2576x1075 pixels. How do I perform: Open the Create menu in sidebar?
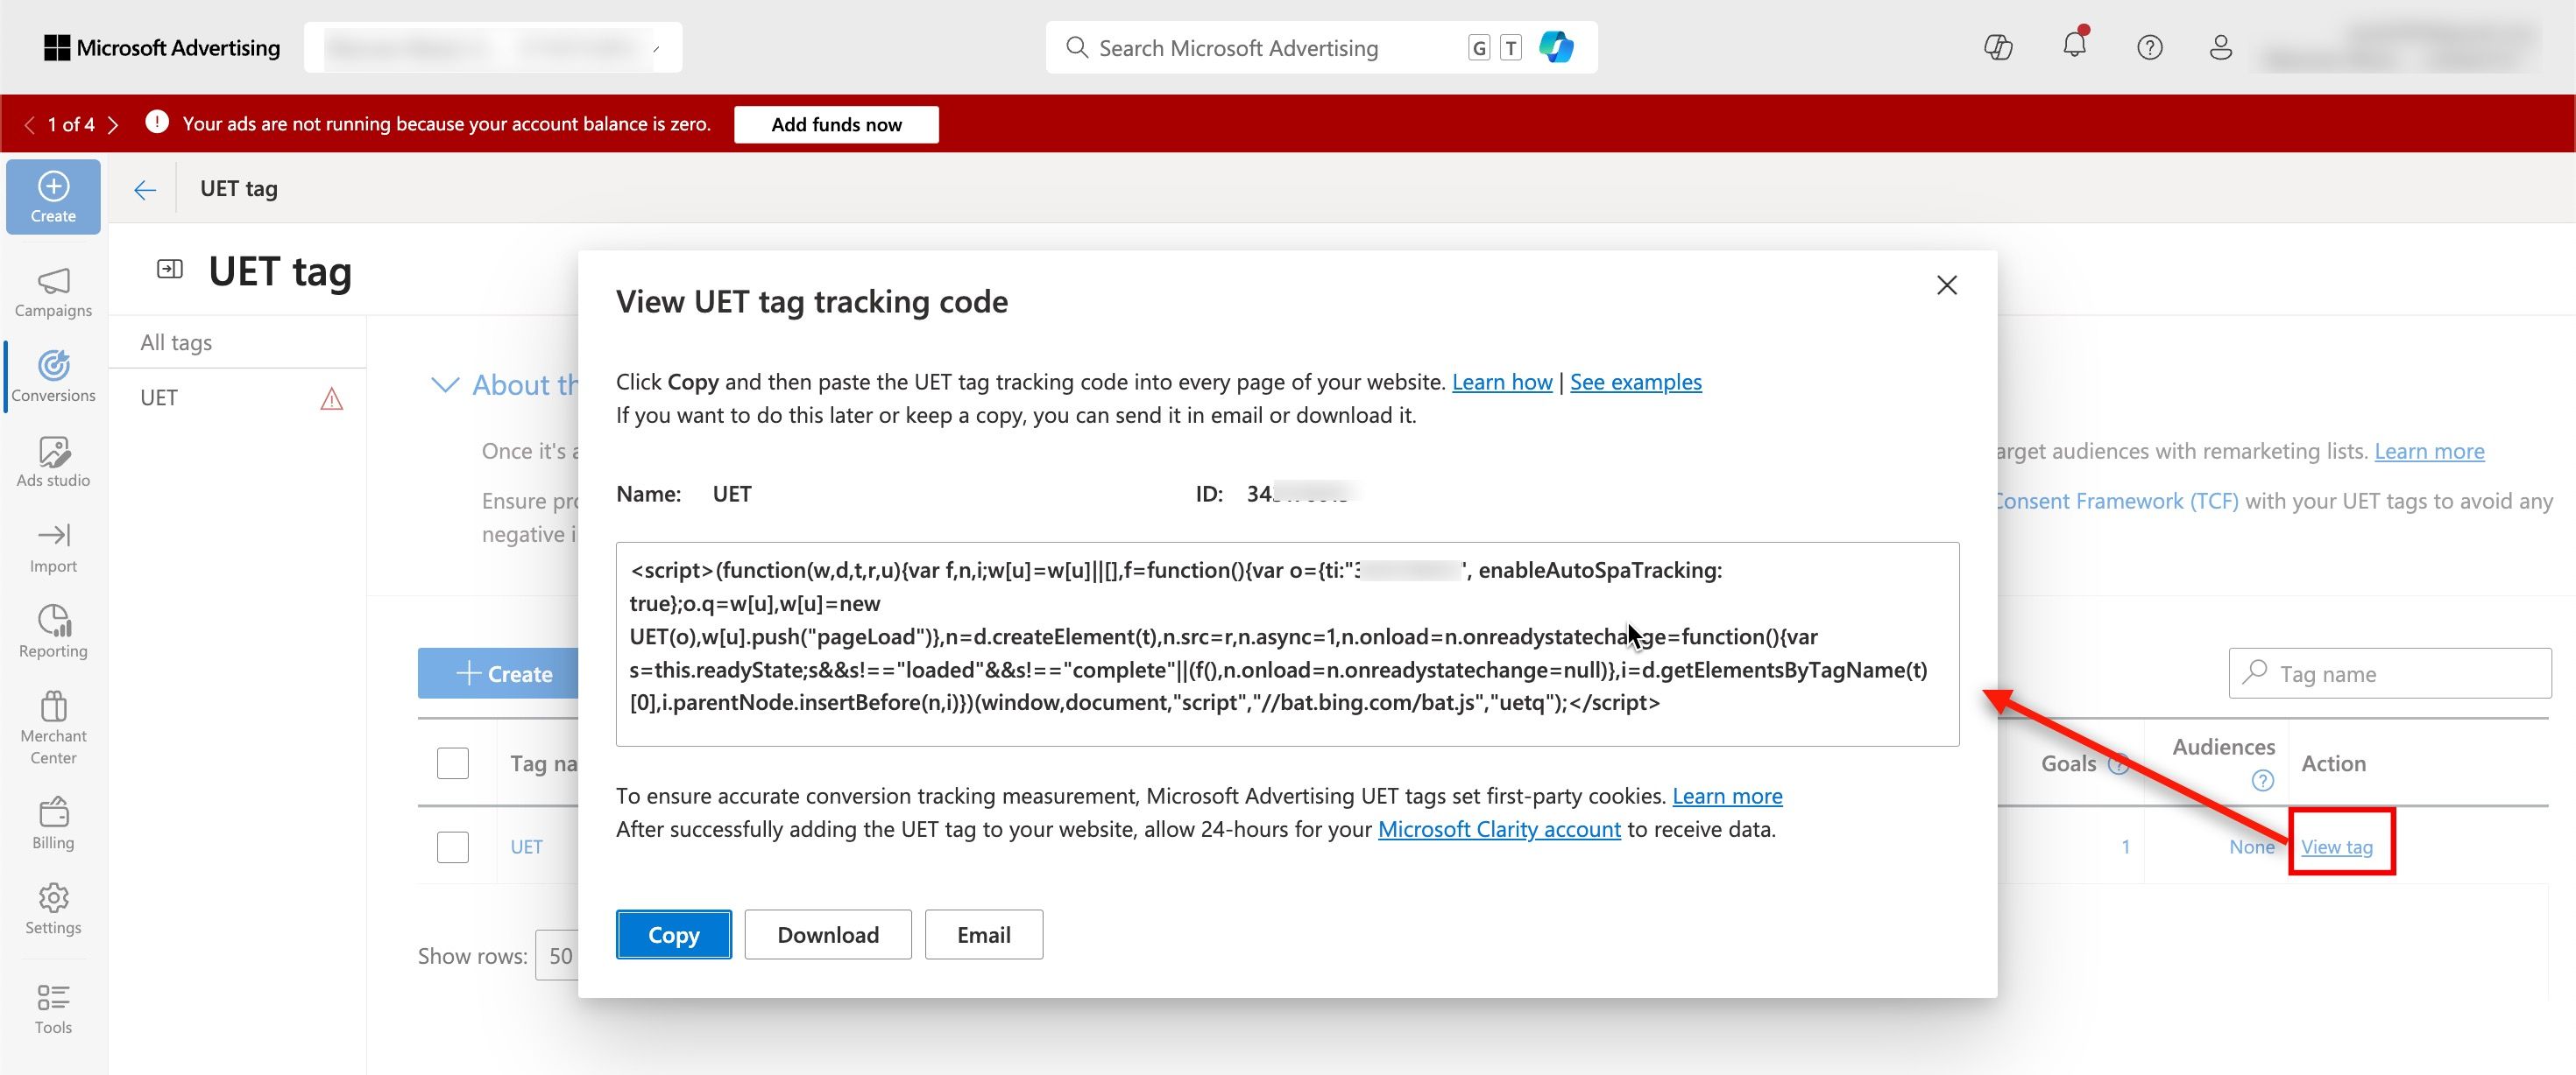53,197
